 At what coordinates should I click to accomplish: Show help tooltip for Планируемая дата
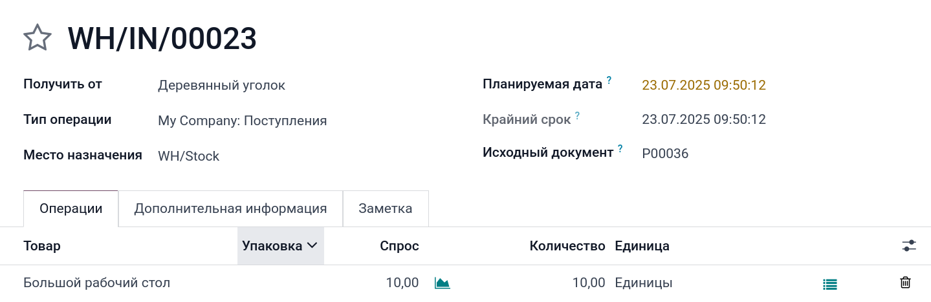pyautogui.click(x=609, y=81)
